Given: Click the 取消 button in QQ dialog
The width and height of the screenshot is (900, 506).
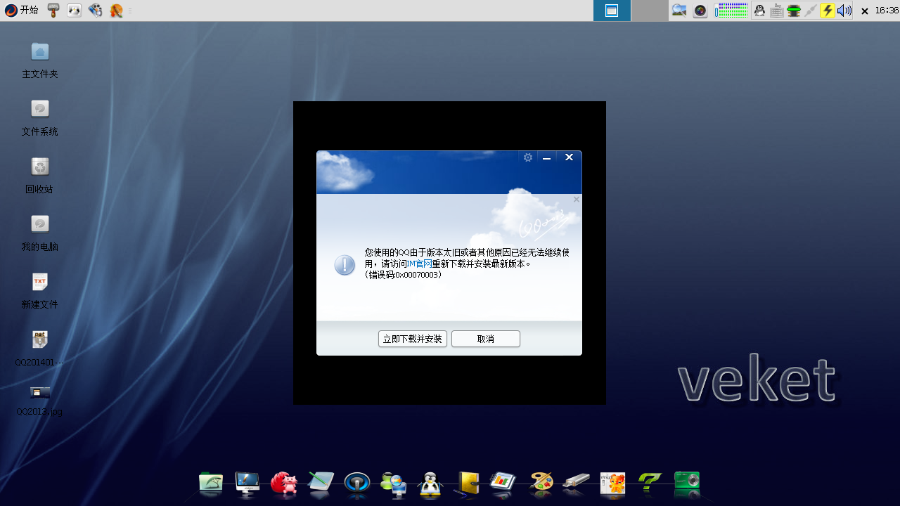Looking at the screenshot, I should click(x=486, y=339).
